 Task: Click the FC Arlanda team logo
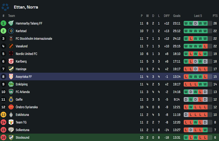point(11,92)
